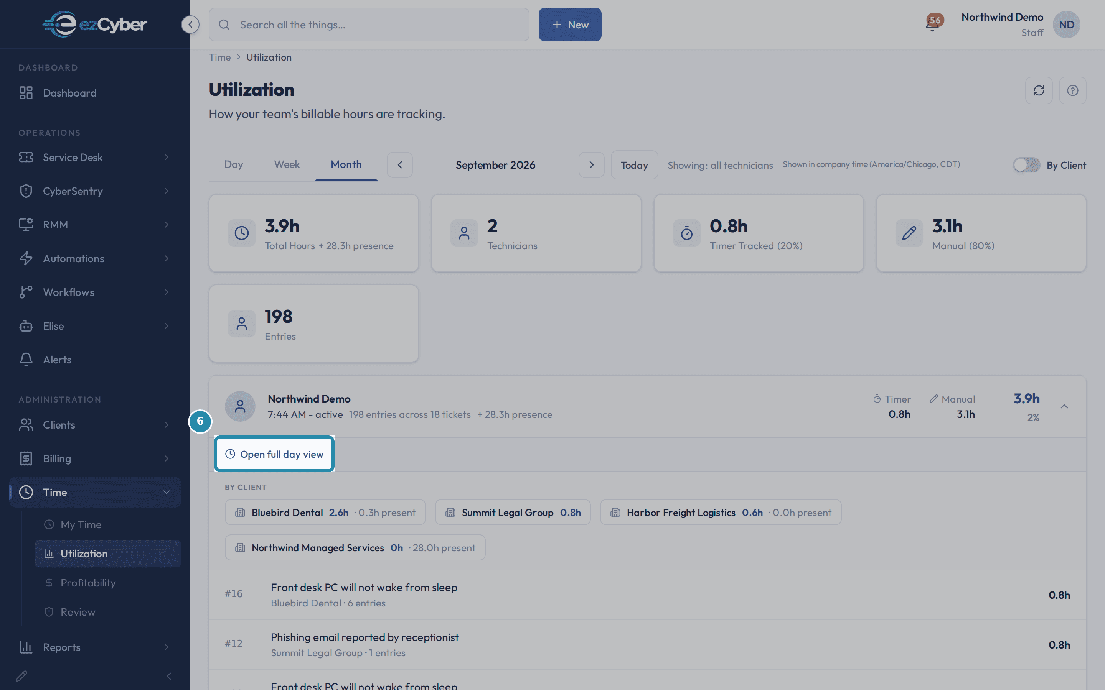Click the Technicians person icon in stat card

(x=464, y=233)
